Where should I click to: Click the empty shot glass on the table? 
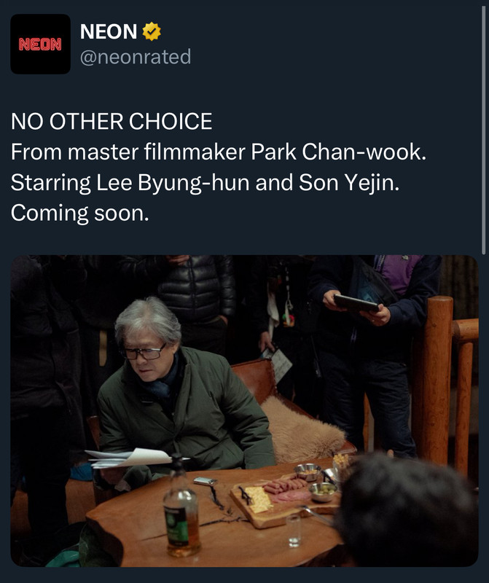tap(294, 531)
